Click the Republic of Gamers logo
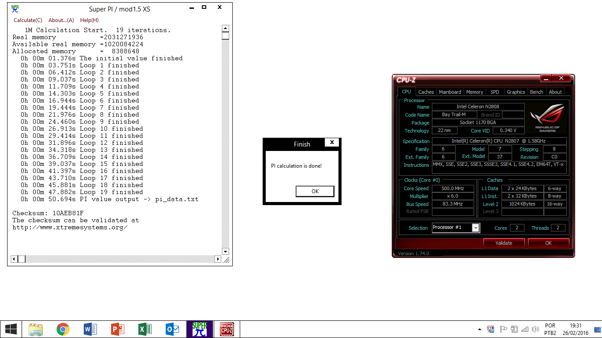The height and width of the screenshot is (338, 602). pos(547,118)
